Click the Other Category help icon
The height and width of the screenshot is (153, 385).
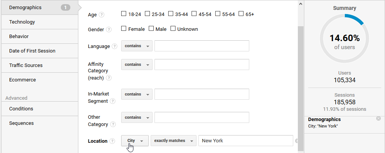[x=113, y=124]
